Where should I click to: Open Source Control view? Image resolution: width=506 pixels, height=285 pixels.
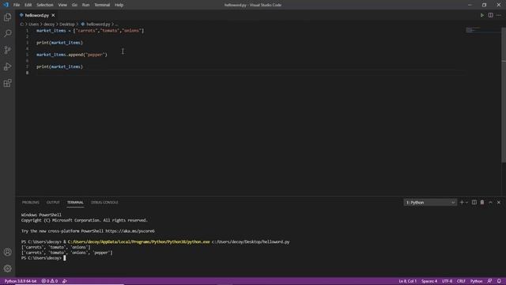click(x=7, y=50)
